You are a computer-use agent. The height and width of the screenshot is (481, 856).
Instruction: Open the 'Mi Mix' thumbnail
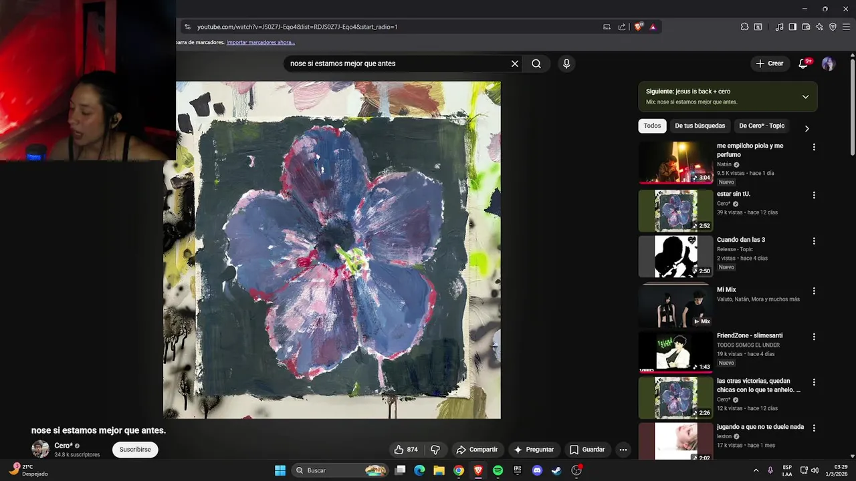click(675, 305)
